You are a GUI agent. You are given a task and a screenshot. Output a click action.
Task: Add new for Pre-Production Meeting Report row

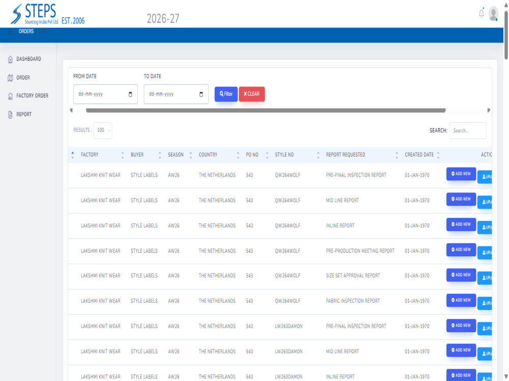click(x=461, y=250)
